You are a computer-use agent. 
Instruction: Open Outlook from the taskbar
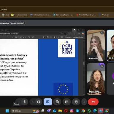54,111
